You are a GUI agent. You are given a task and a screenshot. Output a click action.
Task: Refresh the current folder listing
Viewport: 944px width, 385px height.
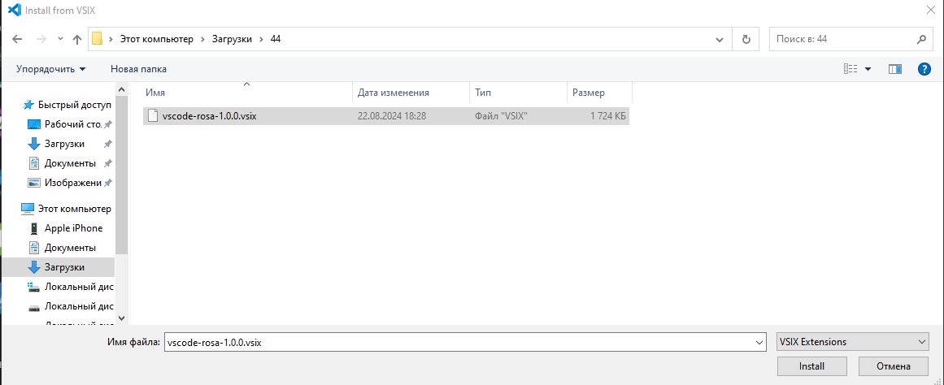(x=746, y=39)
